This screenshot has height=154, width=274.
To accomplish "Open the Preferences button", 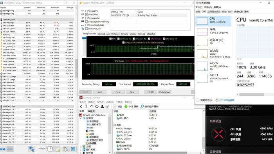I will pos(165,92).
